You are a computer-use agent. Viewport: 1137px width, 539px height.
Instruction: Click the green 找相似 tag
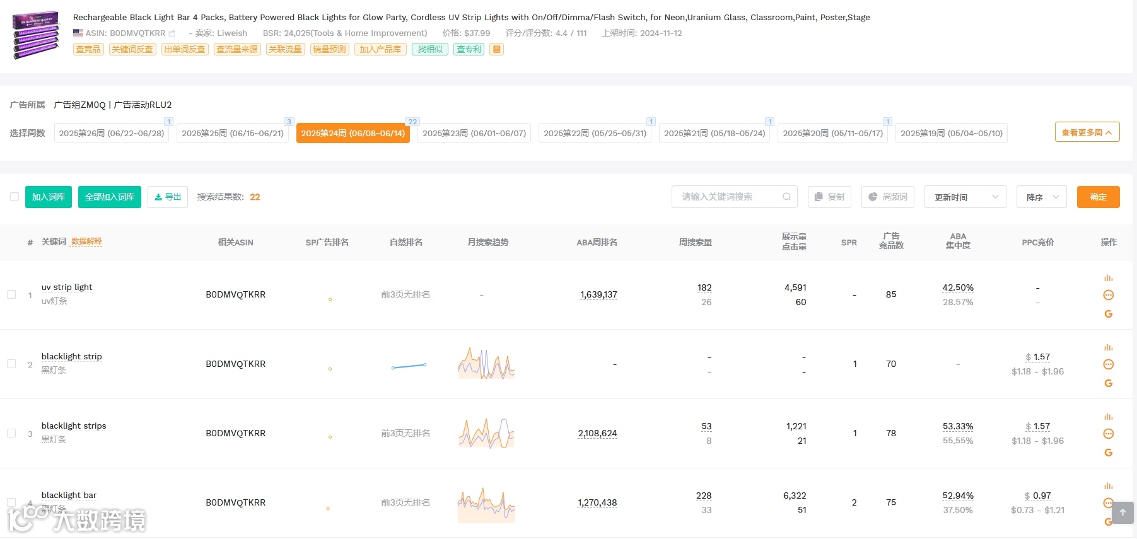pos(430,49)
